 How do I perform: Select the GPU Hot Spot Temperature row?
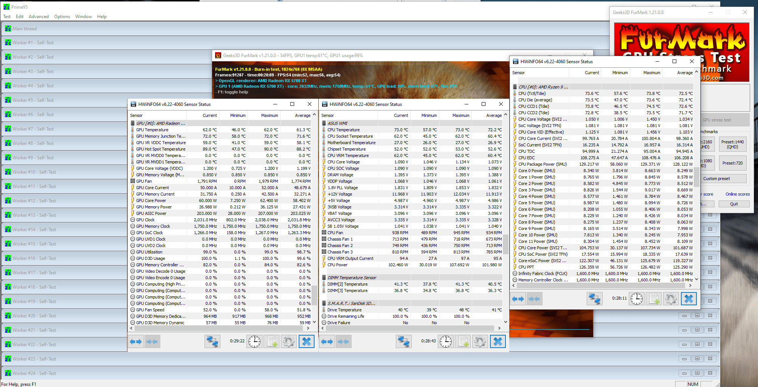click(x=220, y=149)
